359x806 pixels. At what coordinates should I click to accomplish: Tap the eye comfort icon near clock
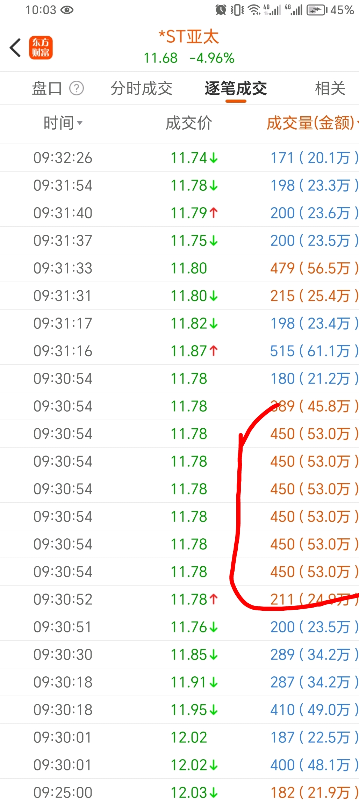(x=67, y=10)
